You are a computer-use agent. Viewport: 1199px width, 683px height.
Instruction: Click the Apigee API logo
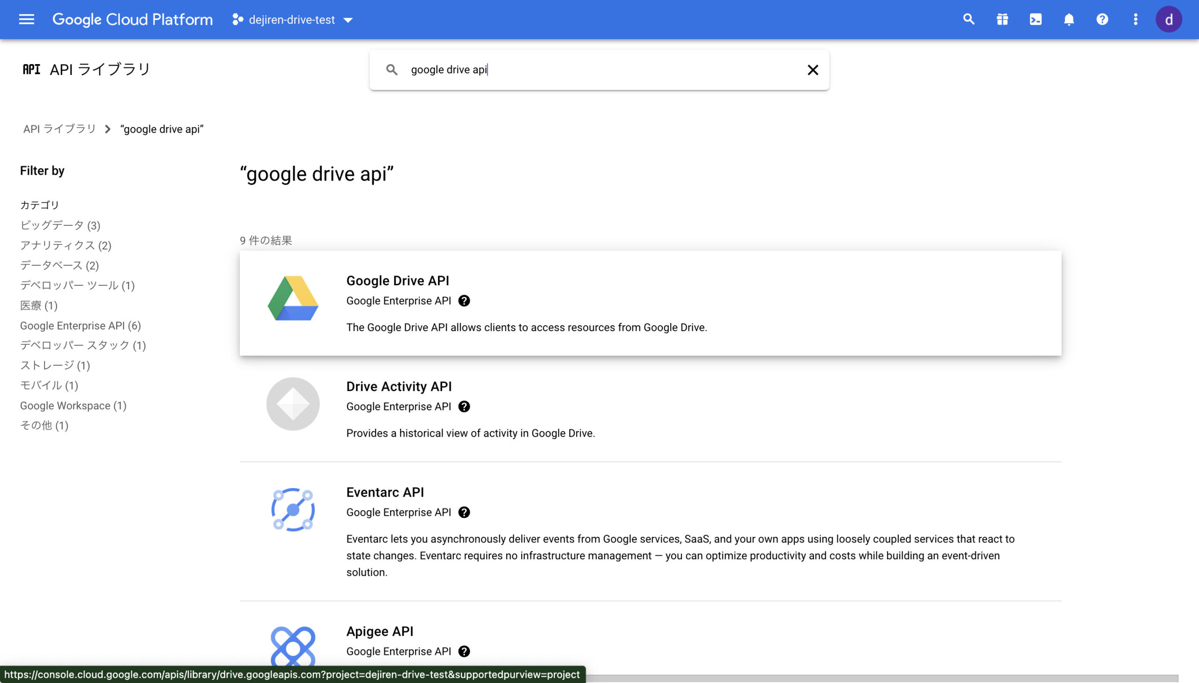(x=293, y=647)
